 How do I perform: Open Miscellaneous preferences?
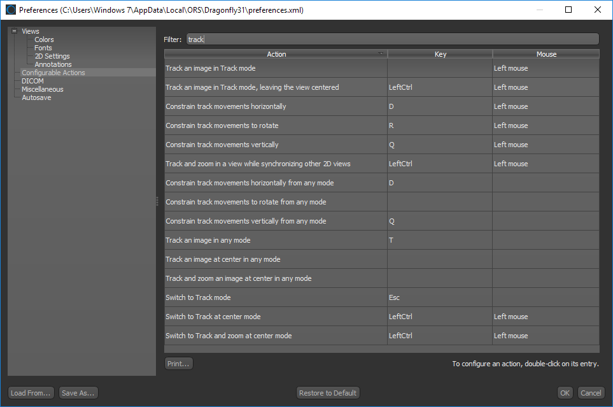coord(43,89)
